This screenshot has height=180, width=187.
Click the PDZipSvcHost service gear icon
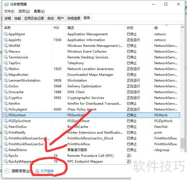(x=6, y=121)
